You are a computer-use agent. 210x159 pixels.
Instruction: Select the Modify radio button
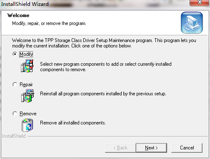point(15,54)
